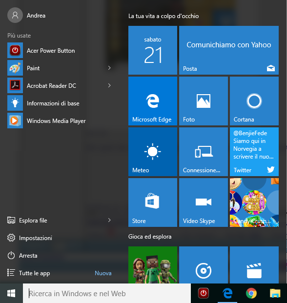
Task: Open the Foto tile
Action: 204,101
